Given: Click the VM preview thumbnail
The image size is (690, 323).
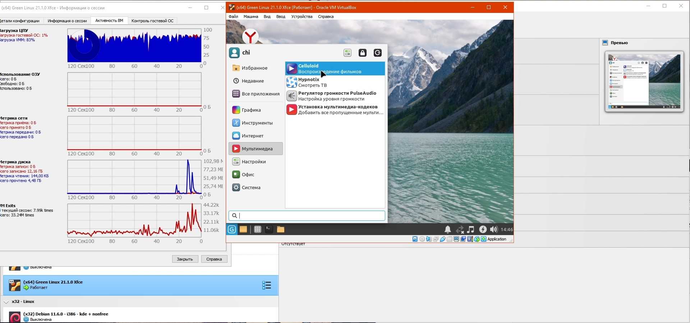Looking at the screenshot, I should click(x=644, y=81).
